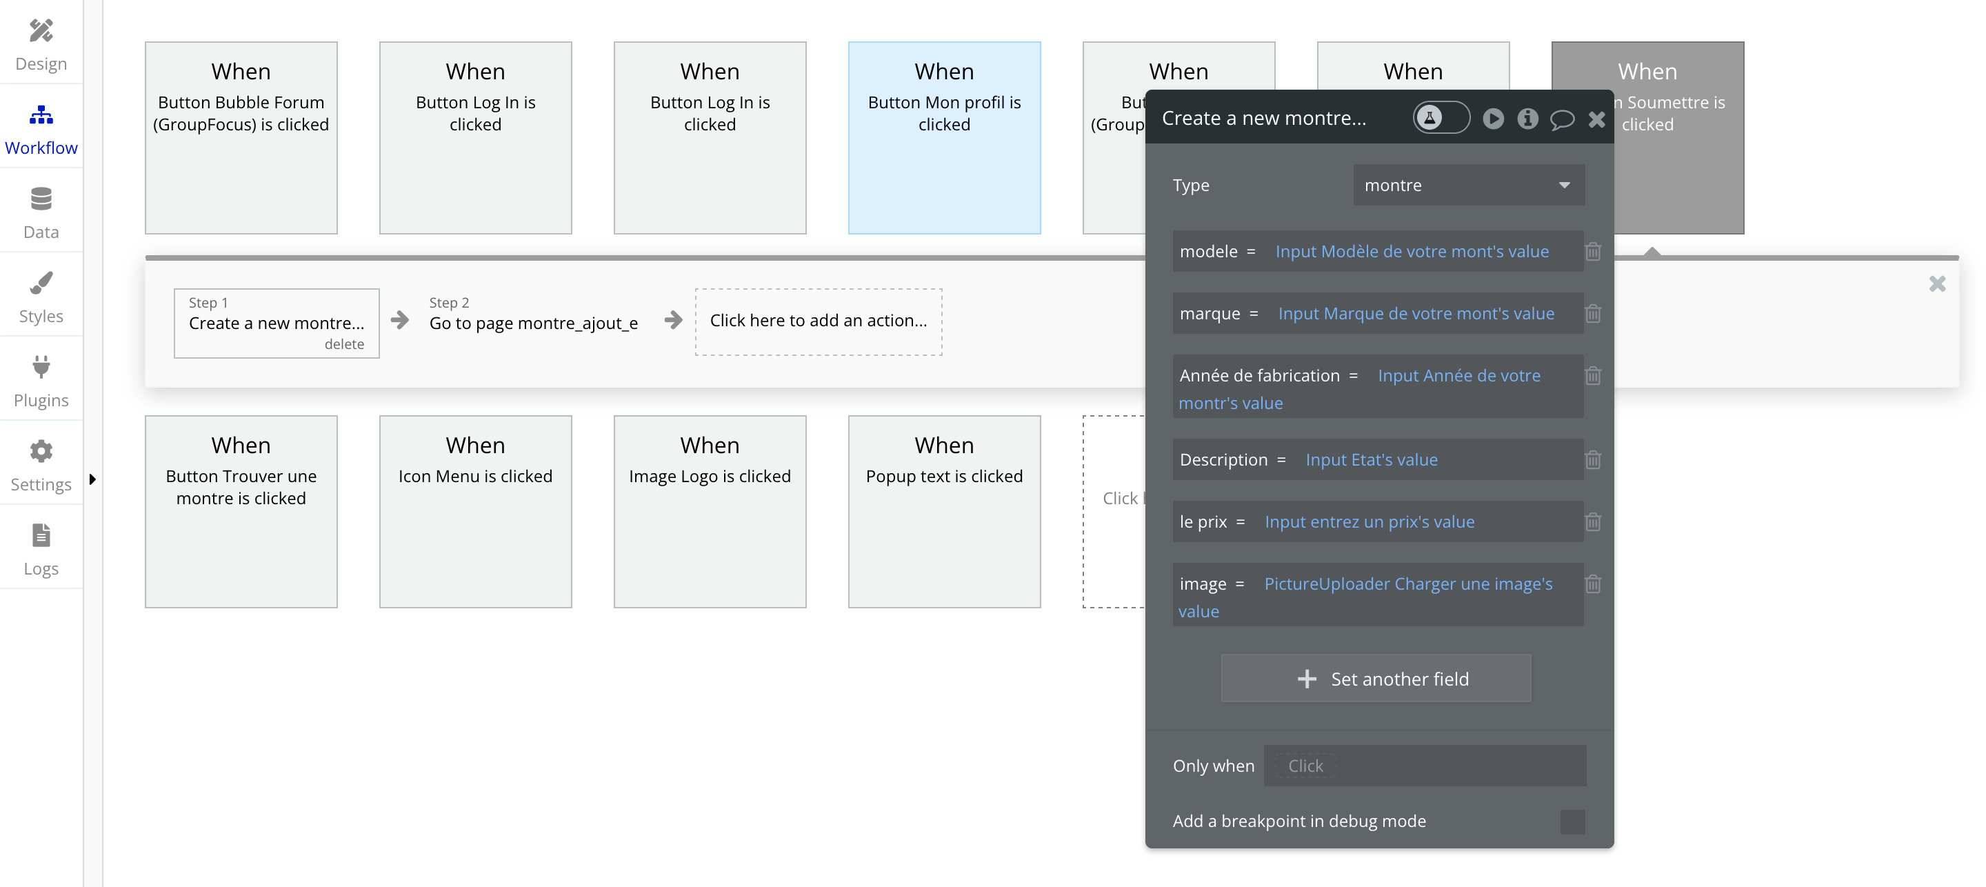Click here to add an action box
The image size is (1986, 887).
(817, 321)
